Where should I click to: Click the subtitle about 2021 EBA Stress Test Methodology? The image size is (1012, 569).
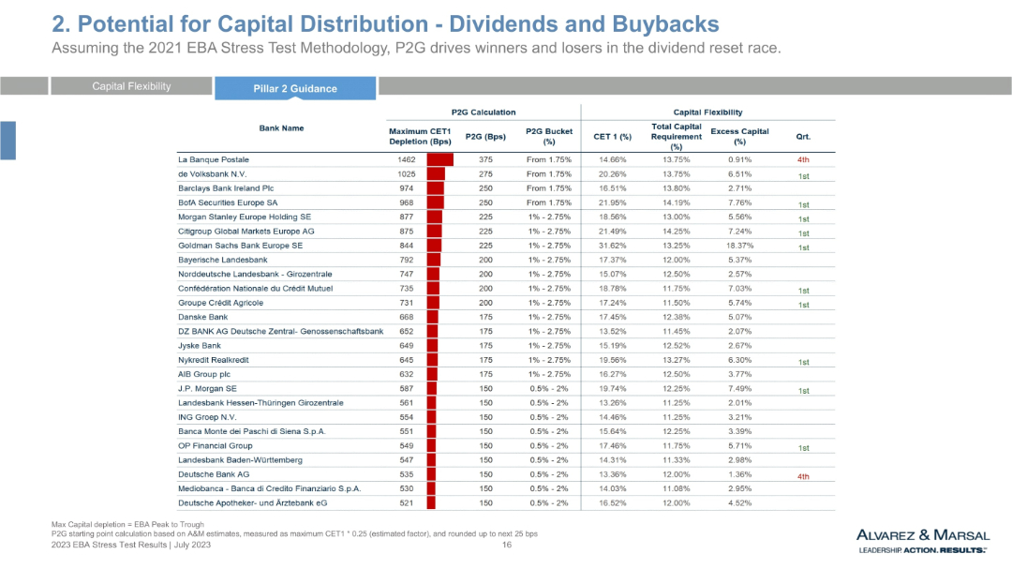[416, 48]
